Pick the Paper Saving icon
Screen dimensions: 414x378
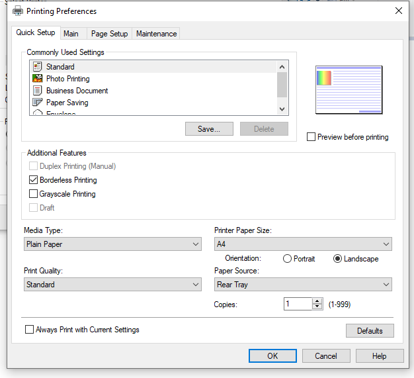click(x=38, y=103)
